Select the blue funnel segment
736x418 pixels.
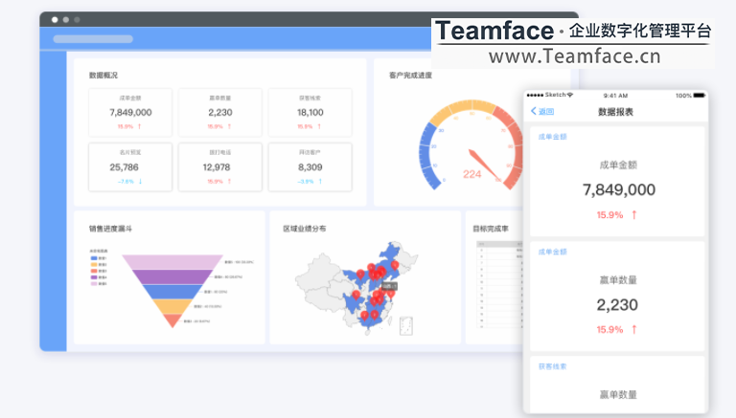click(172, 292)
